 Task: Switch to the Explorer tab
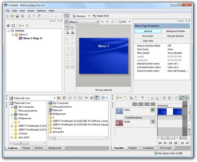point(13,148)
